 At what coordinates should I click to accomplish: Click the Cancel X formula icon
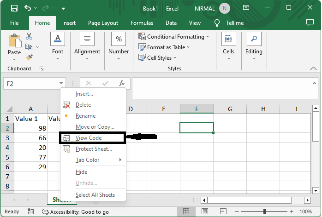tap(89, 83)
